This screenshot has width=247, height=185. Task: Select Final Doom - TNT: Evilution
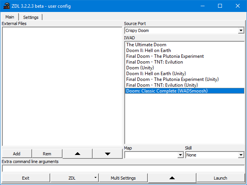pos(184,62)
